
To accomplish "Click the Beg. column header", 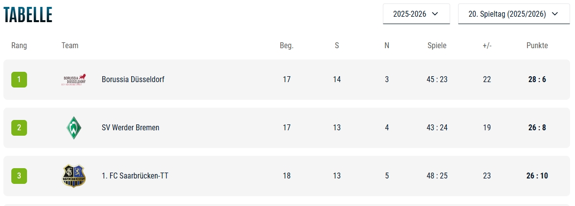I will click(287, 46).
